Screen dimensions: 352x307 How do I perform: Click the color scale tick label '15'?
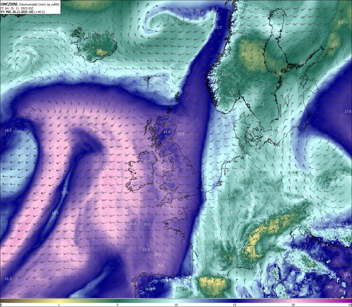click(x=235, y=305)
